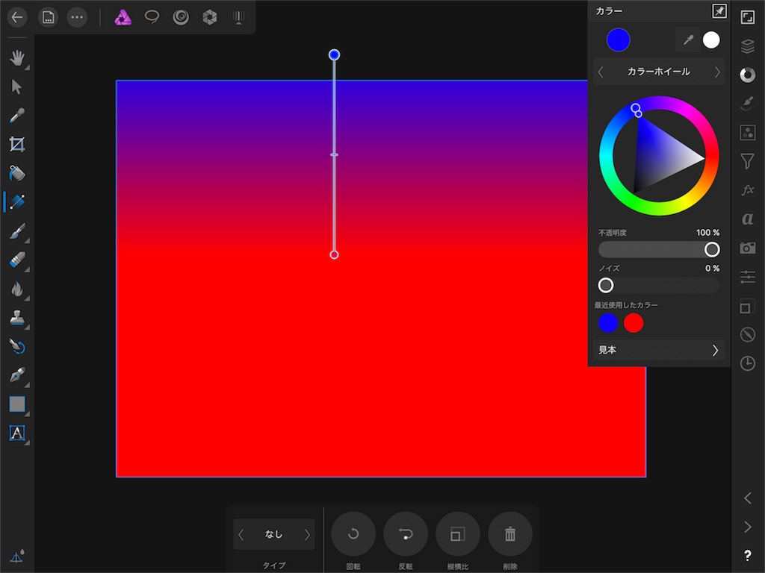
Task: Open the Channels studio icon
Action: point(746,307)
